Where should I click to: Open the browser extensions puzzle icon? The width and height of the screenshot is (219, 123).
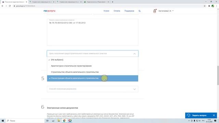click(x=209, y=6)
